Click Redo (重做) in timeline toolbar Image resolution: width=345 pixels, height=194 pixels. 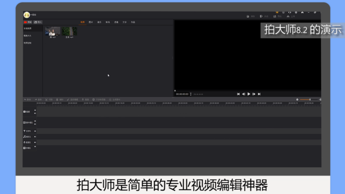38,99
